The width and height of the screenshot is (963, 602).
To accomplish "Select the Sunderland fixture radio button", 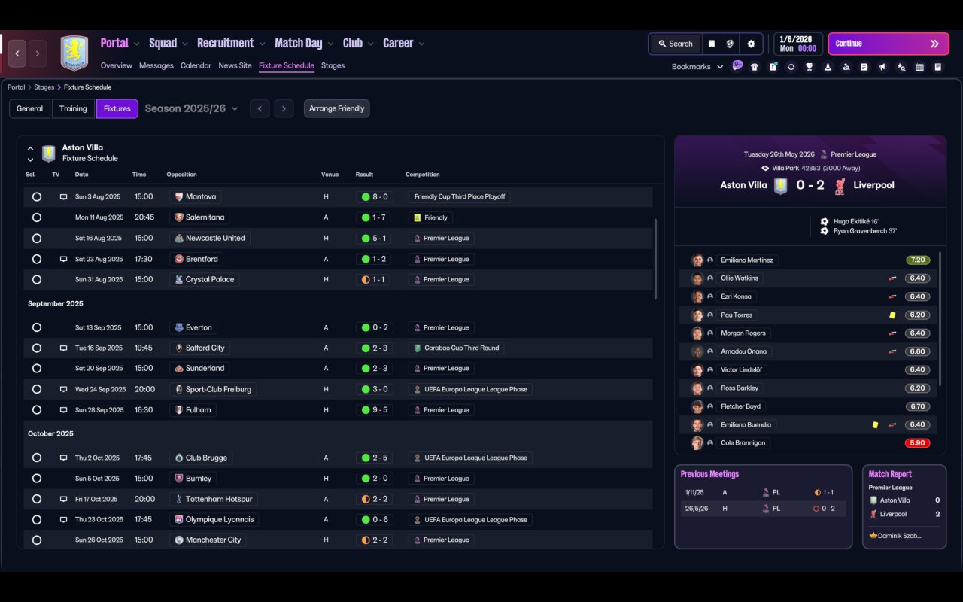I will point(36,369).
